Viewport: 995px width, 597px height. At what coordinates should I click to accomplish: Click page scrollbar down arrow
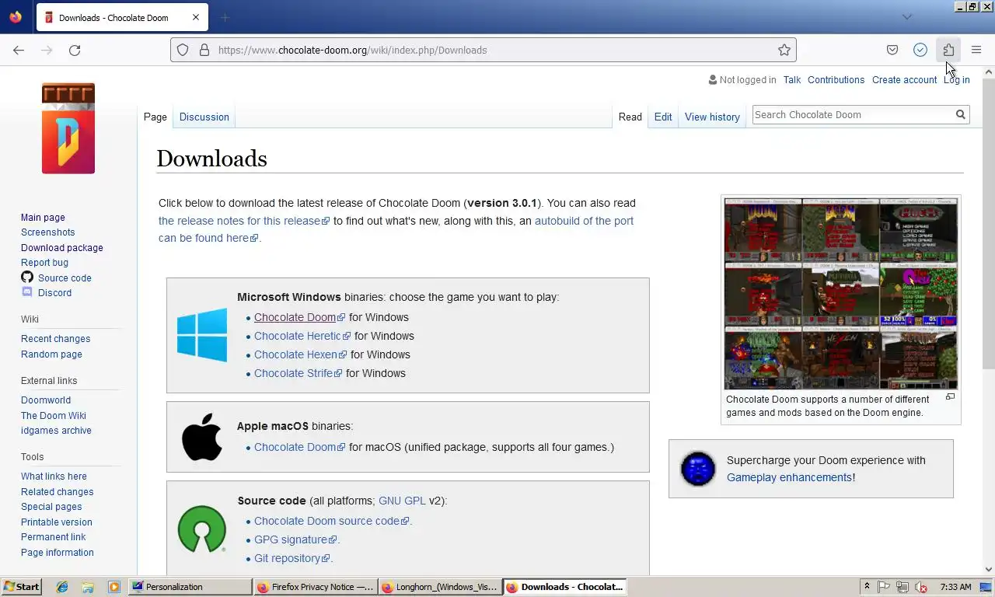pos(988,569)
